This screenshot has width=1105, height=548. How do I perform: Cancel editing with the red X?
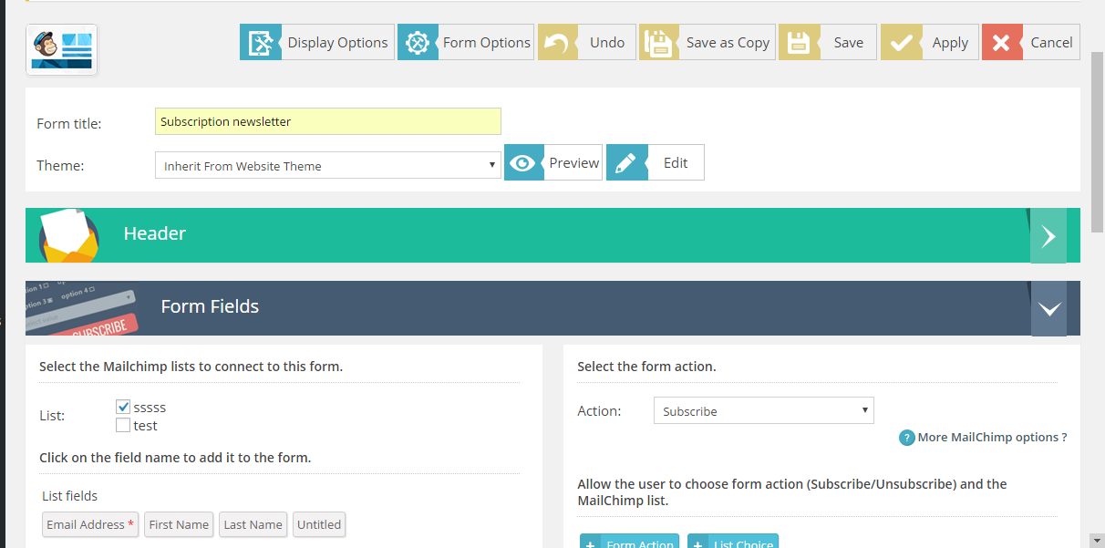(x=1002, y=42)
